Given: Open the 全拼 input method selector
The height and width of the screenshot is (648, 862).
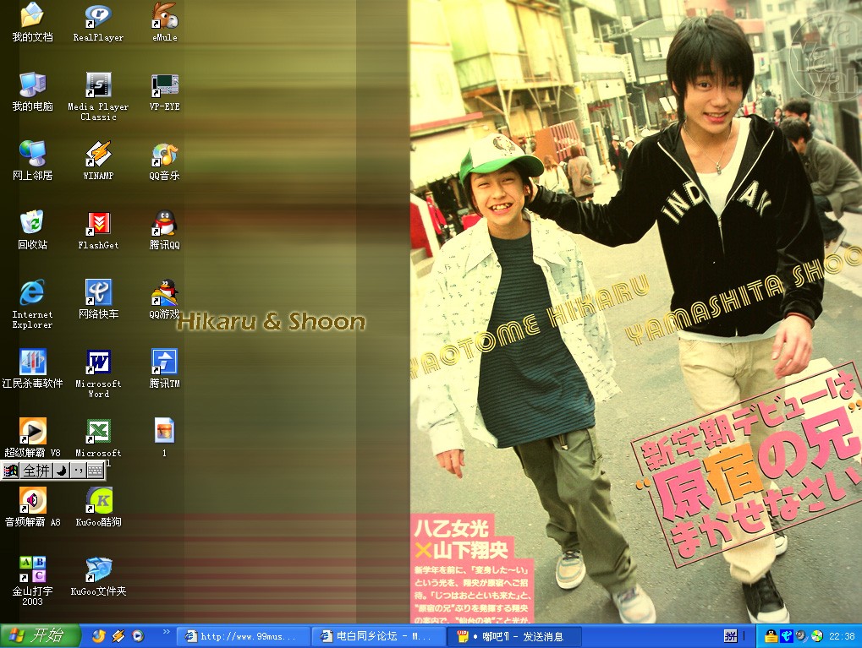Looking at the screenshot, I should pos(36,471).
